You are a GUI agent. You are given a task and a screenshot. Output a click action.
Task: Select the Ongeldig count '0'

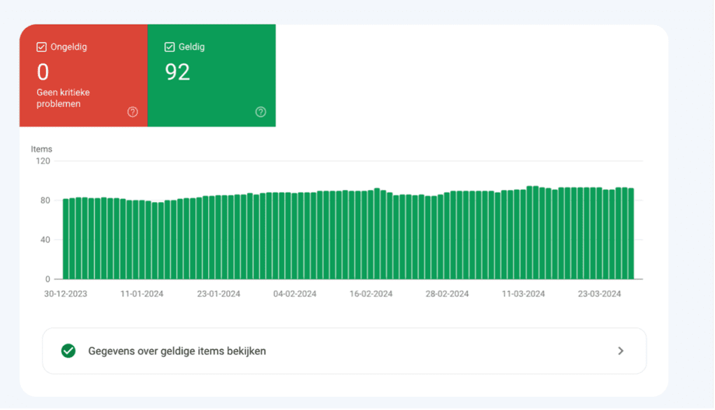(x=43, y=72)
